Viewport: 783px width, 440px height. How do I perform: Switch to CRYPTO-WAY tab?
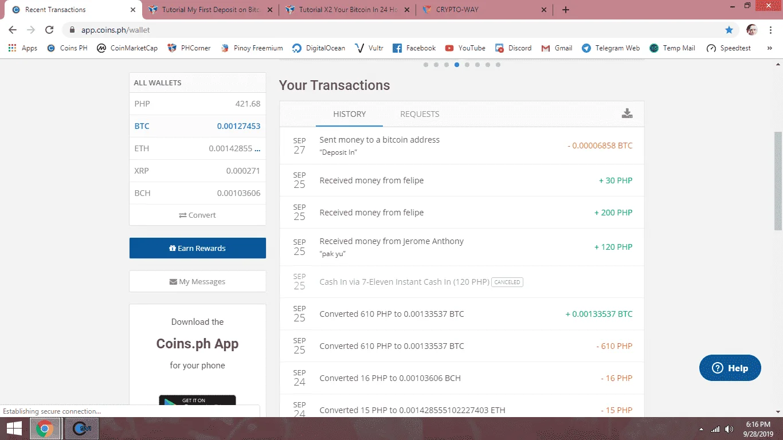[485, 10]
